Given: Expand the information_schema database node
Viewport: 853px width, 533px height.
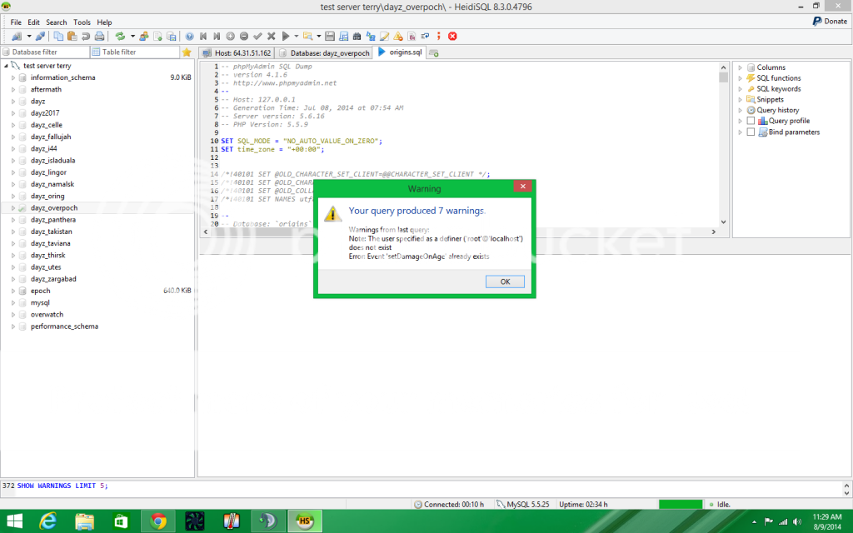Looking at the screenshot, I should click(13, 77).
